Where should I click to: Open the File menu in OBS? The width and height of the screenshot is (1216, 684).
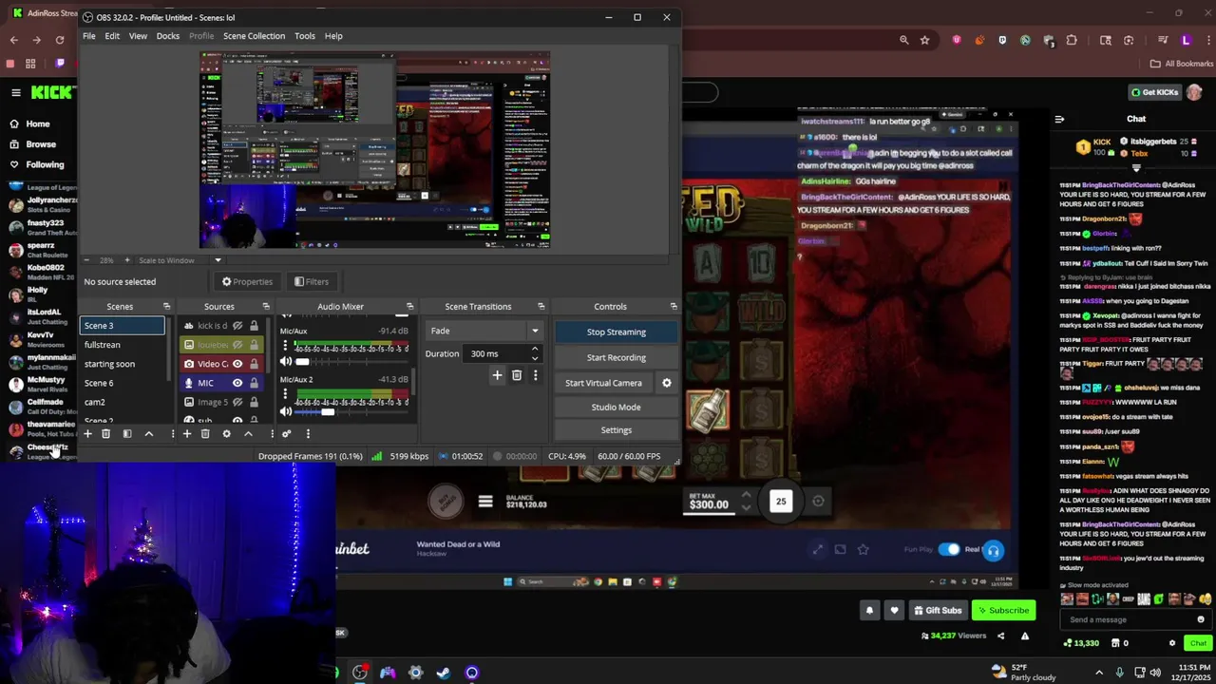88,36
